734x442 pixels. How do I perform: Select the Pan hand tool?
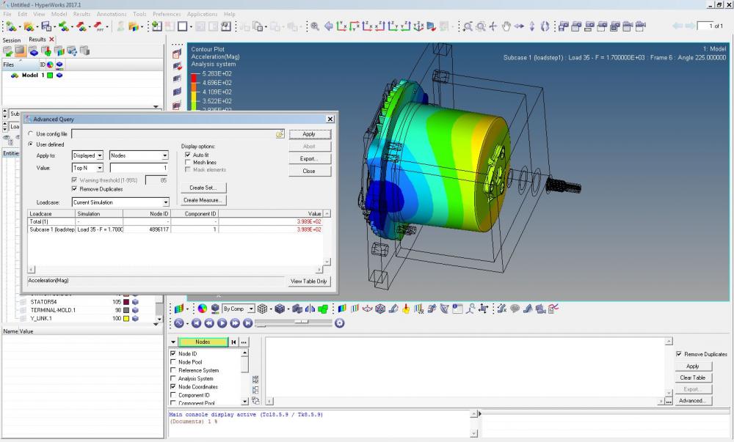click(x=506, y=26)
